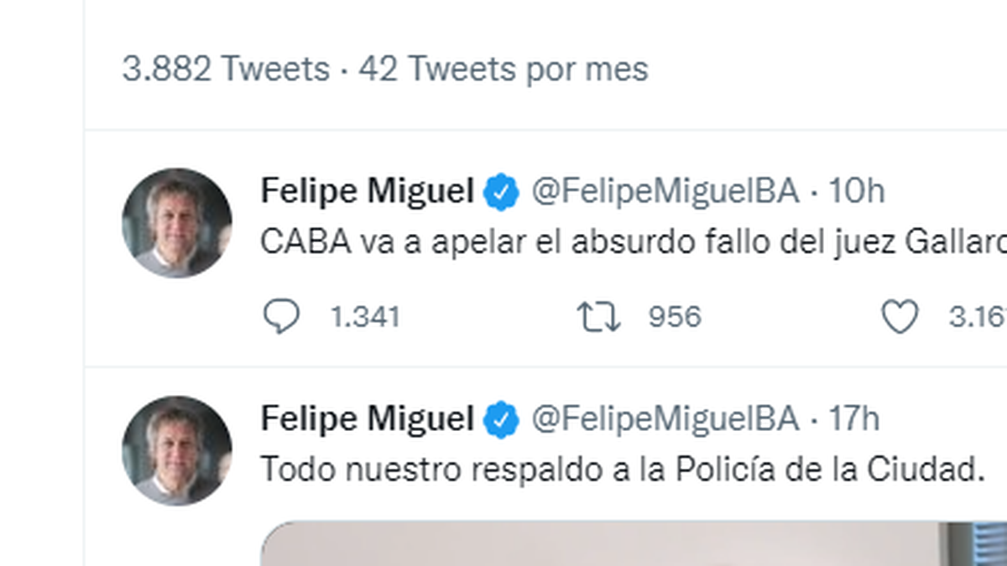Open Felipe Miguel's name on the 10h tweet
The height and width of the screenshot is (566, 1007).
coord(367,192)
